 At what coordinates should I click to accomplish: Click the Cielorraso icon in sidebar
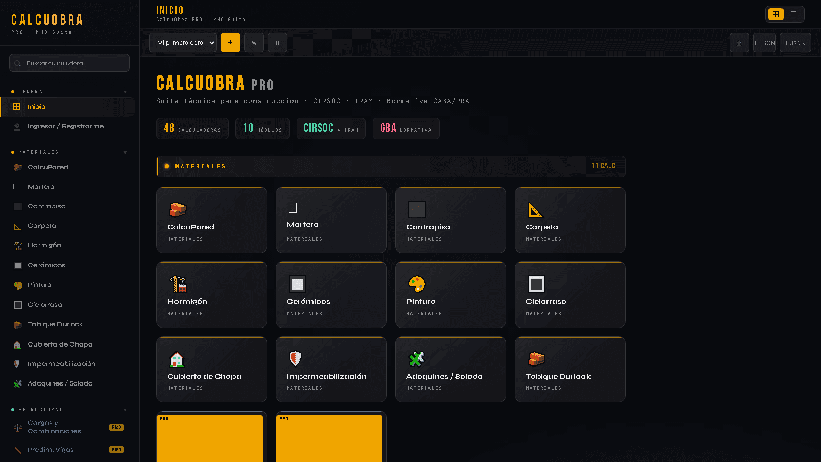18,305
